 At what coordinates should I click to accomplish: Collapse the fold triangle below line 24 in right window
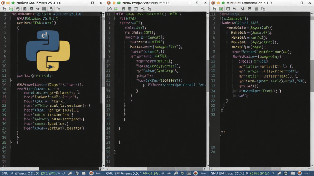tap(234, 96)
